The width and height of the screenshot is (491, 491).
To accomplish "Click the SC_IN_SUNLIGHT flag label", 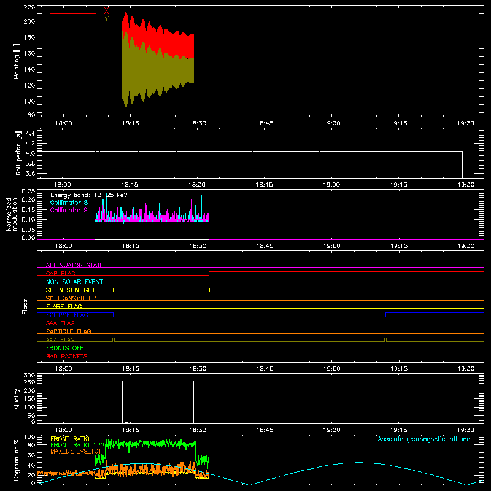I will 71,290.
